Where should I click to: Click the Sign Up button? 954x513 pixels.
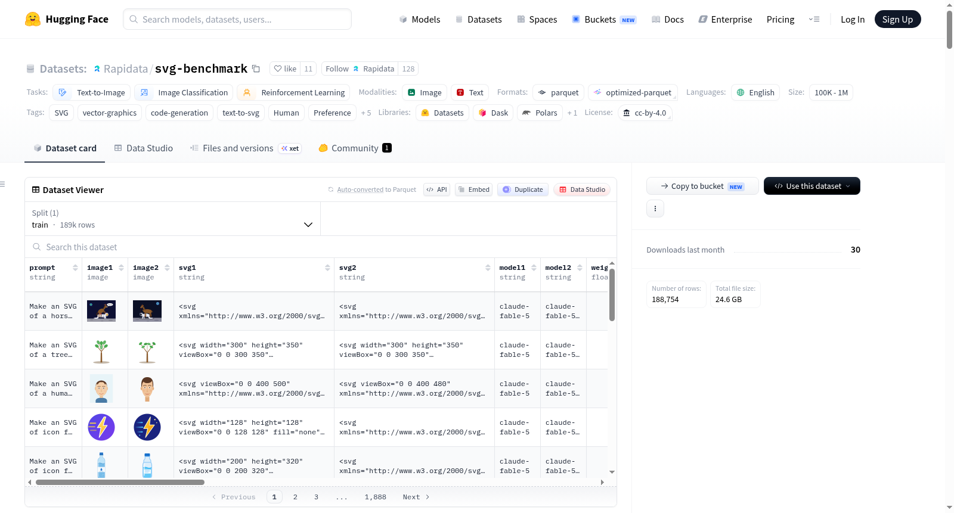(897, 19)
